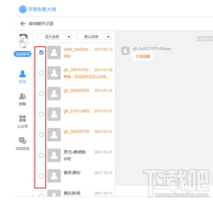This screenshot has height=200, width=213.
Task: Click the 微信聊天记录 page title
Action: coord(41,24)
